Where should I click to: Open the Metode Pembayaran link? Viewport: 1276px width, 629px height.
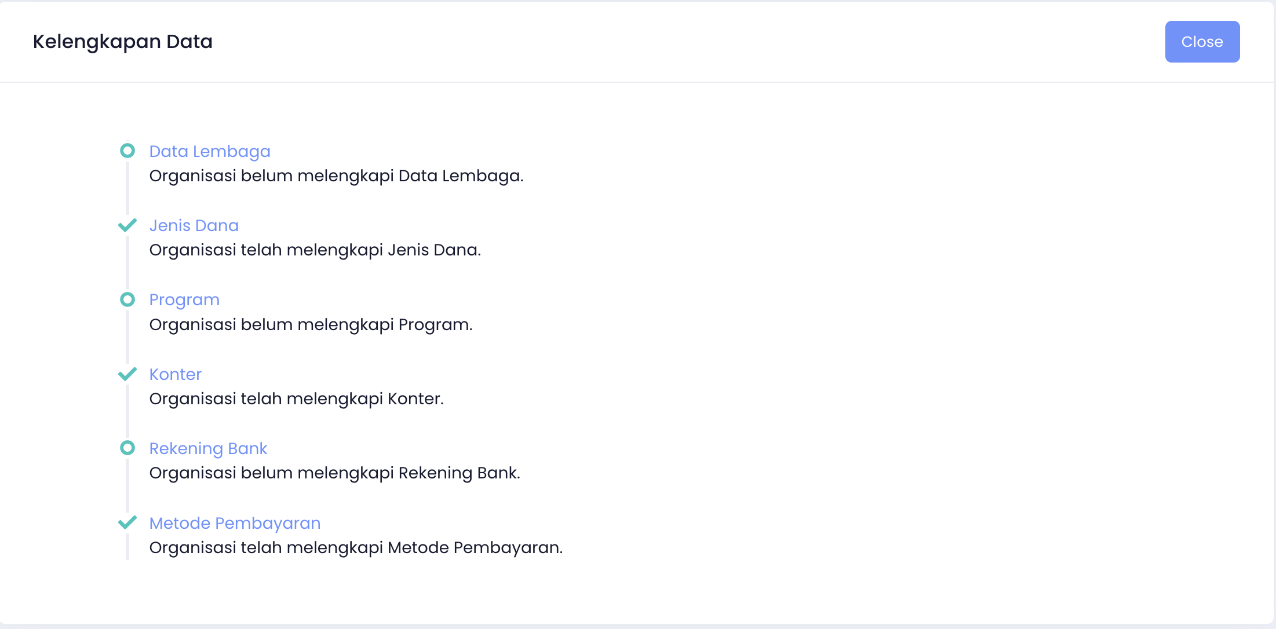click(x=235, y=523)
